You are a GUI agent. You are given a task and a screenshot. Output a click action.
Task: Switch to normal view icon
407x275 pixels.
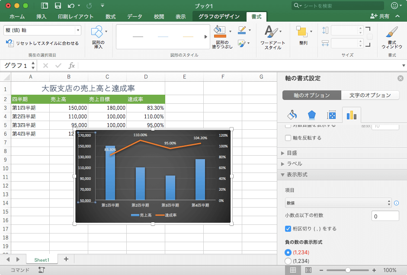pos(293,270)
